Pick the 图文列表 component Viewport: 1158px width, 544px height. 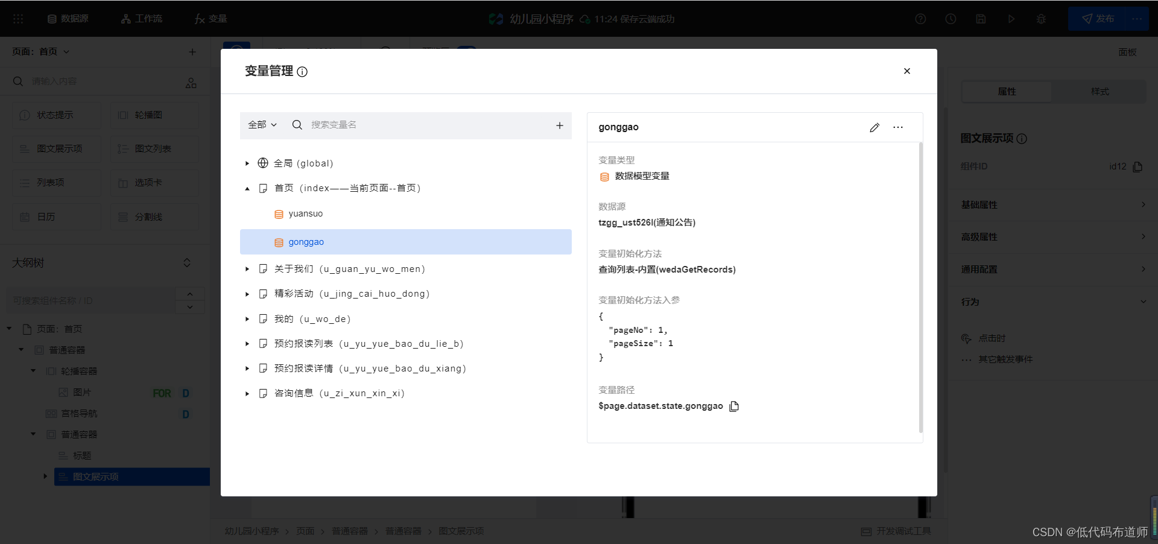click(x=154, y=149)
